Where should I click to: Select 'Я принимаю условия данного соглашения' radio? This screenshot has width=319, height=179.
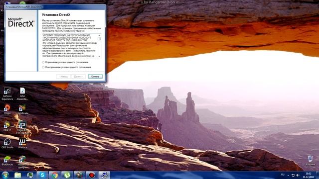43,62
